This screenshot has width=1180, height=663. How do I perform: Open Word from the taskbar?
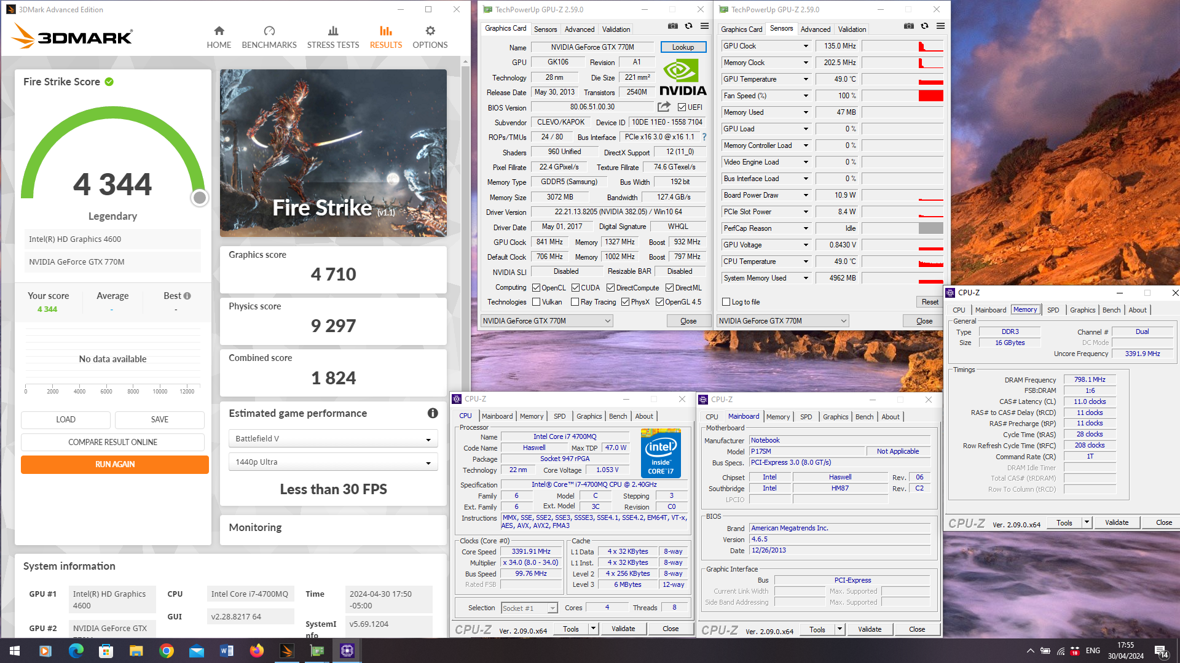coord(227,651)
